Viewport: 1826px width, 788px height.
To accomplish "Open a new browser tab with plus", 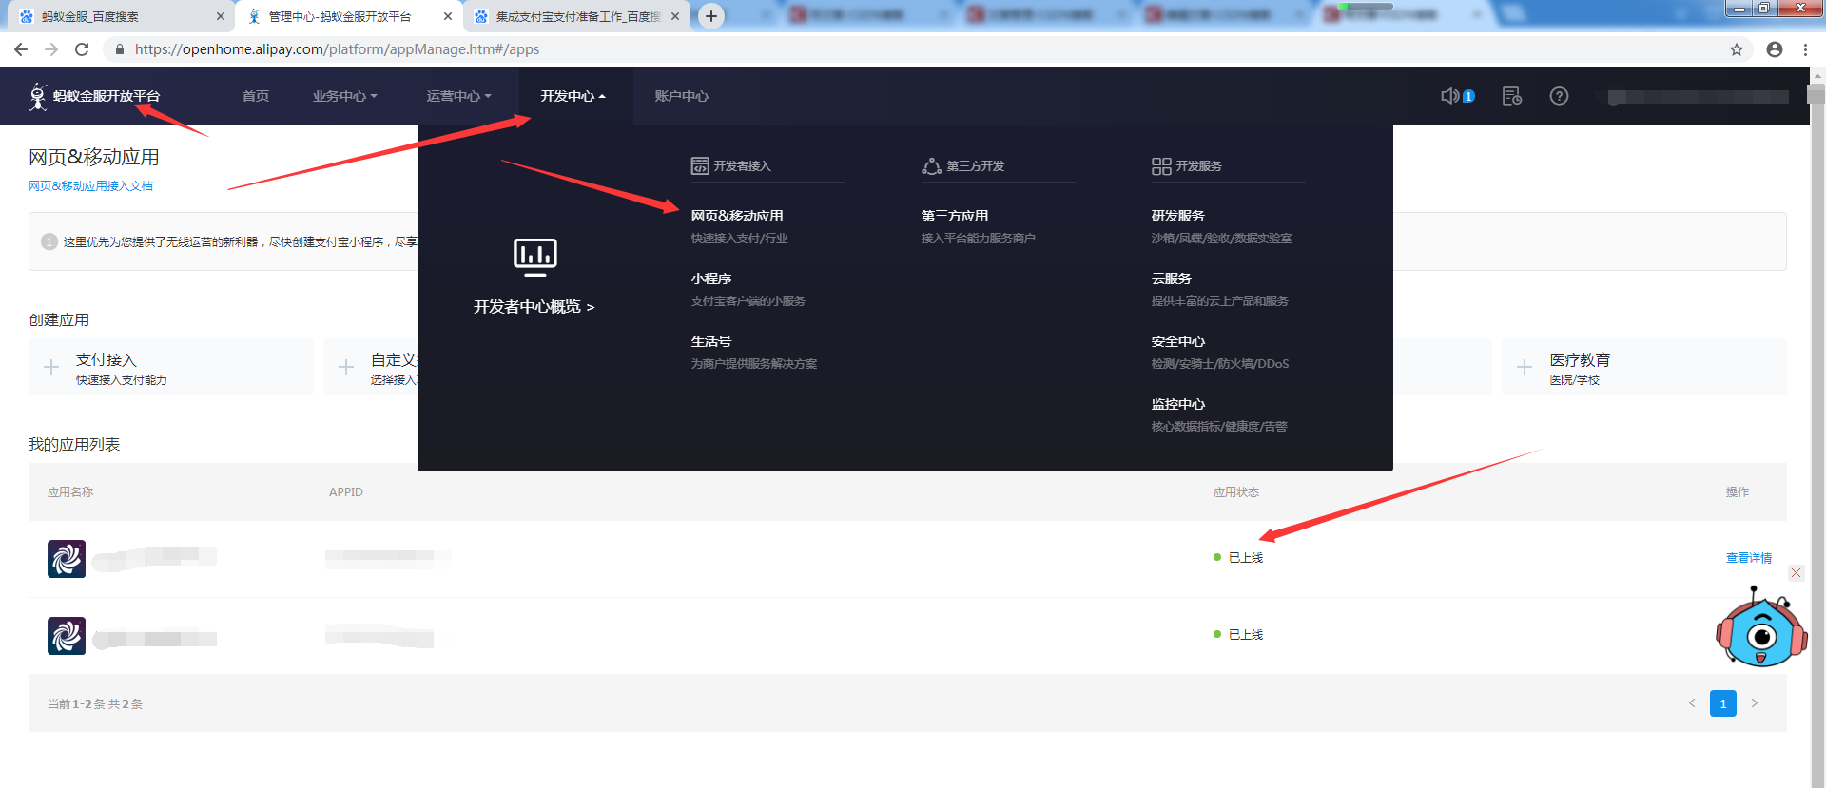I will pyautogui.click(x=711, y=16).
